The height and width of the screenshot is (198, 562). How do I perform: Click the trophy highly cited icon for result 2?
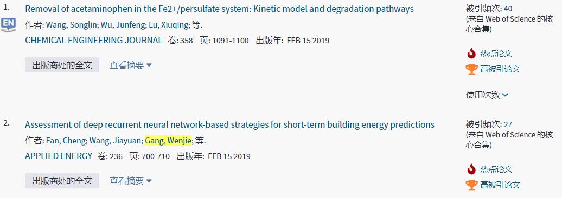pyautogui.click(x=472, y=185)
